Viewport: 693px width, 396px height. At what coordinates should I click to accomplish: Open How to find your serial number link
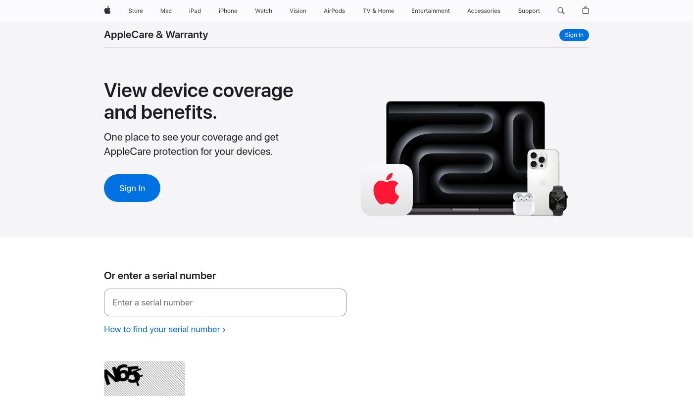coord(165,329)
